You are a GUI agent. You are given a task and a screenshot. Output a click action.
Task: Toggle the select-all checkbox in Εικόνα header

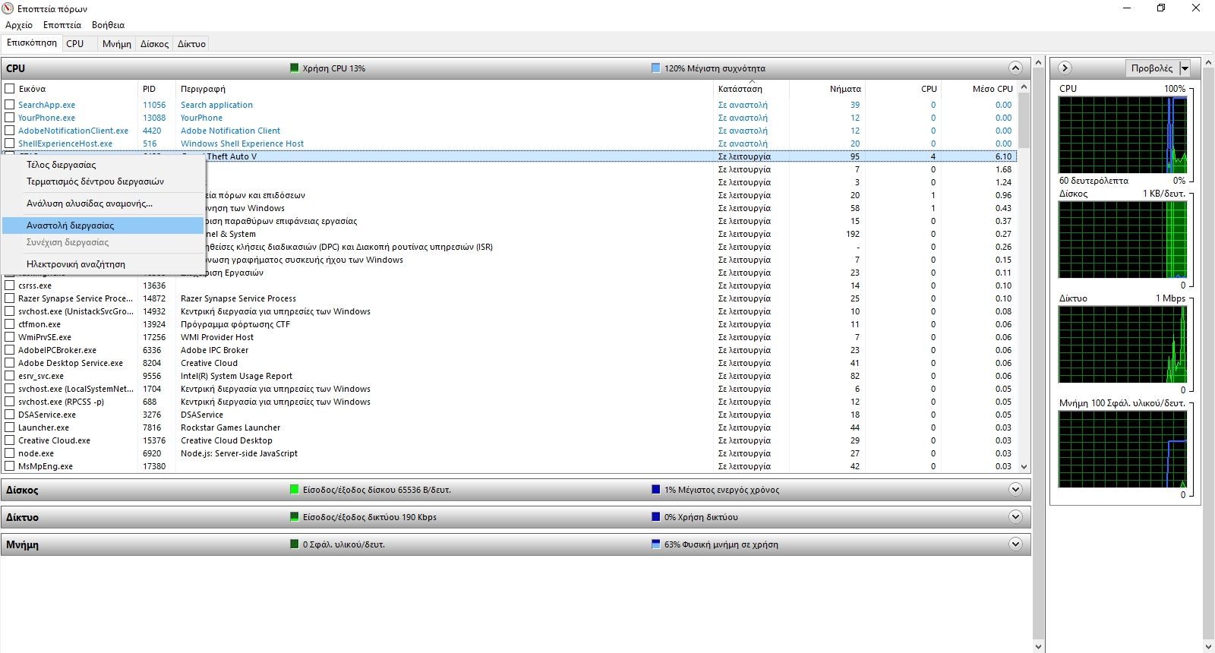click(x=10, y=89)
